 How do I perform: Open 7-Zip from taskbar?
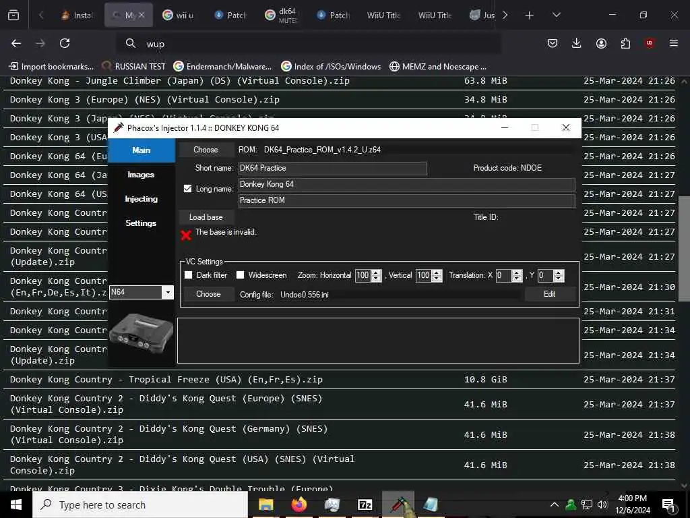click(x=365, y=505)
